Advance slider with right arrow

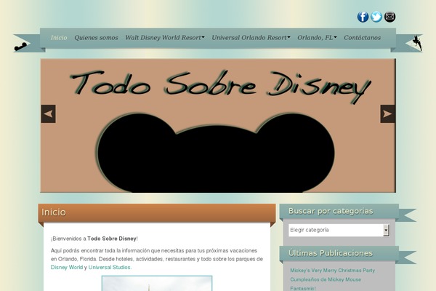click(x=387, y=114)
